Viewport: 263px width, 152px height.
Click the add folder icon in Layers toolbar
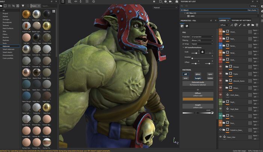(x=252, y=24)
